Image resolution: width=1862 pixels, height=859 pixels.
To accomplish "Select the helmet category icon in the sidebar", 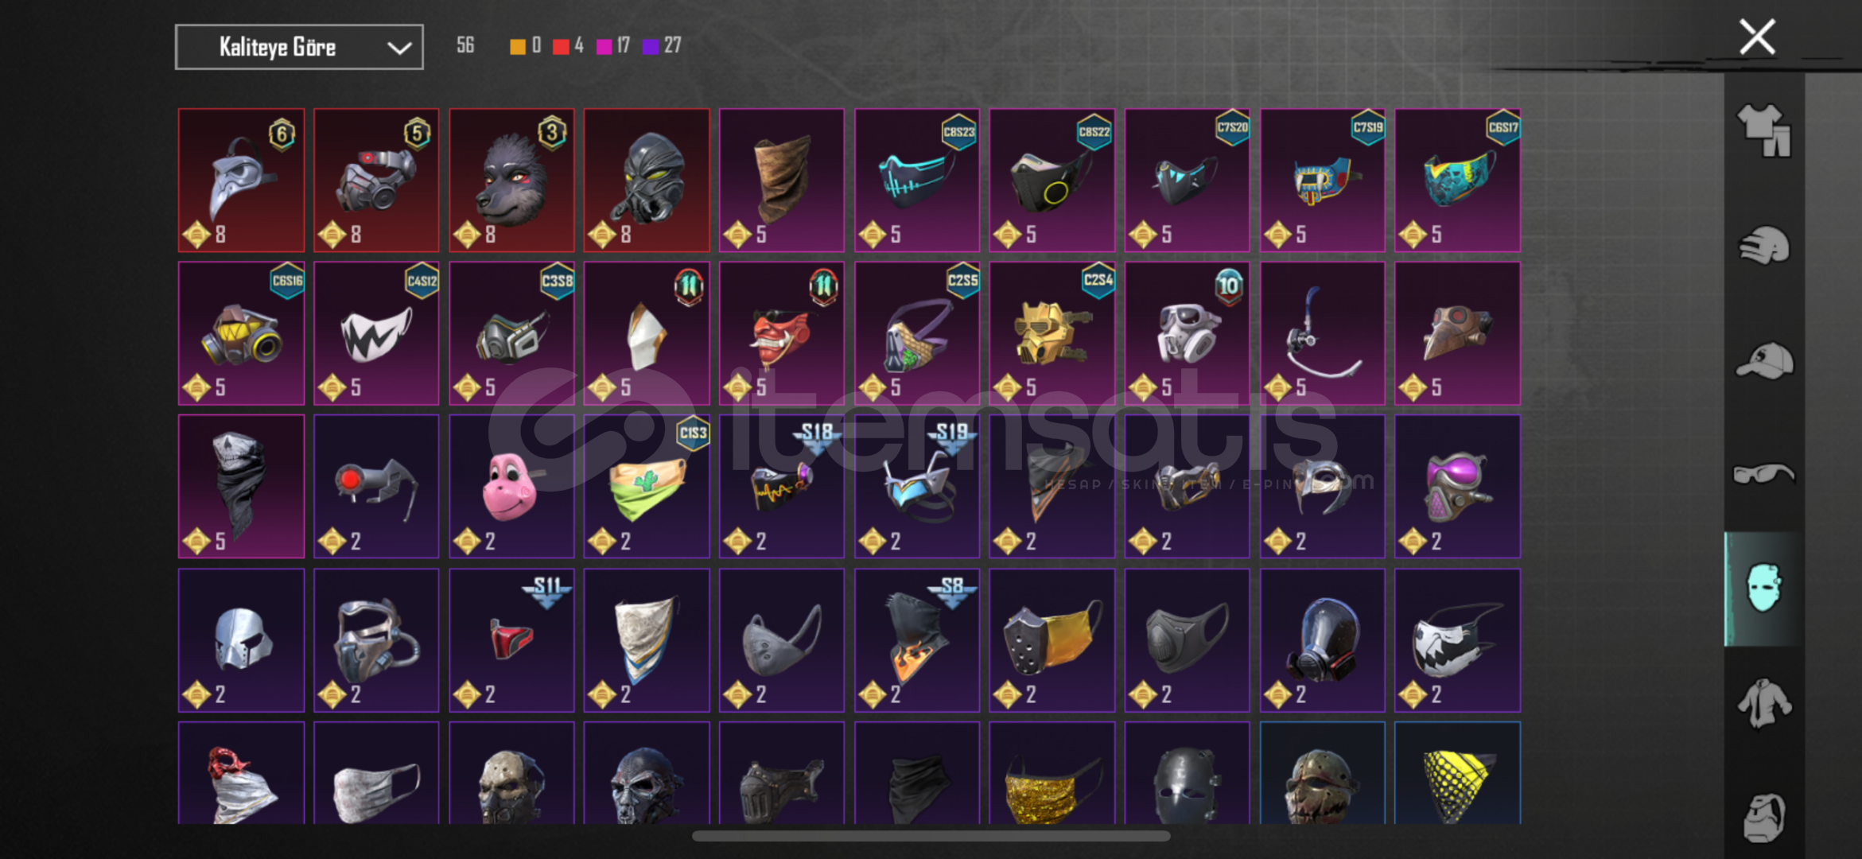I will (x=1763, y=246).
